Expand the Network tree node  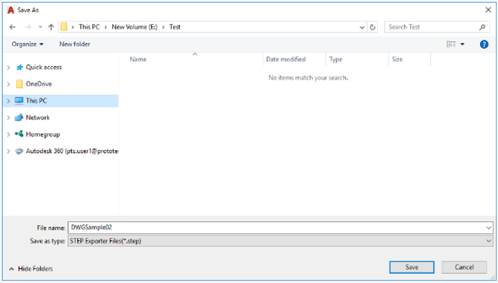coord(9,118)
